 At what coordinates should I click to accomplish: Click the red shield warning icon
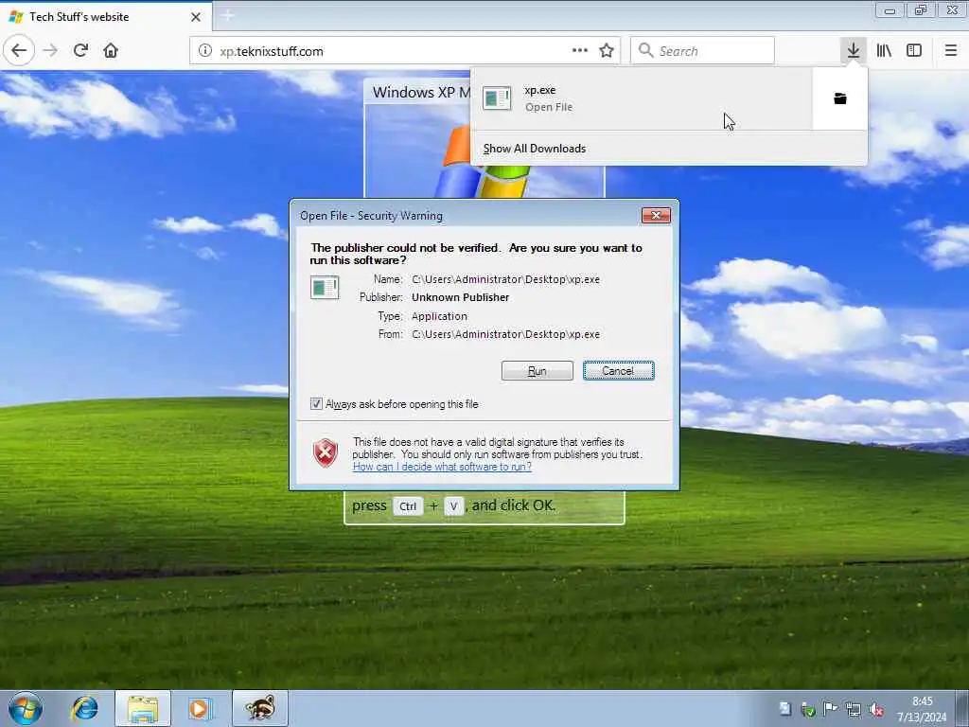tap(326, 453)
